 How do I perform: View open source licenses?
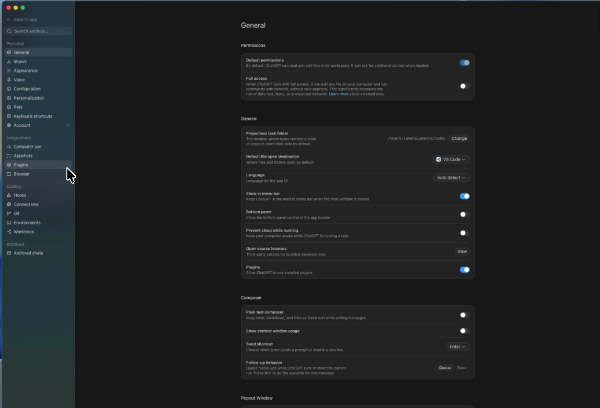462,251
